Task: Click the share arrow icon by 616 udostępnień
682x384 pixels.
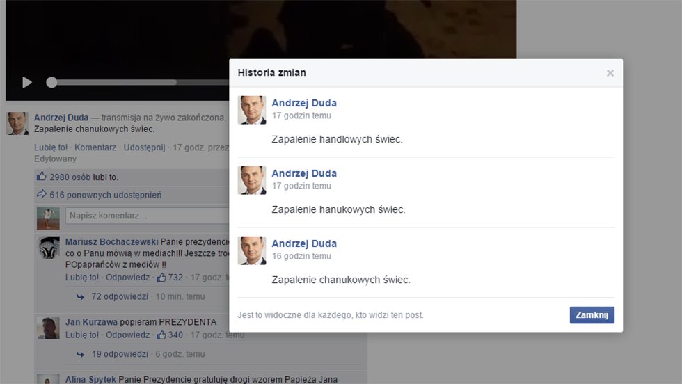Action: pyautogui.click(x=41, y=195)
